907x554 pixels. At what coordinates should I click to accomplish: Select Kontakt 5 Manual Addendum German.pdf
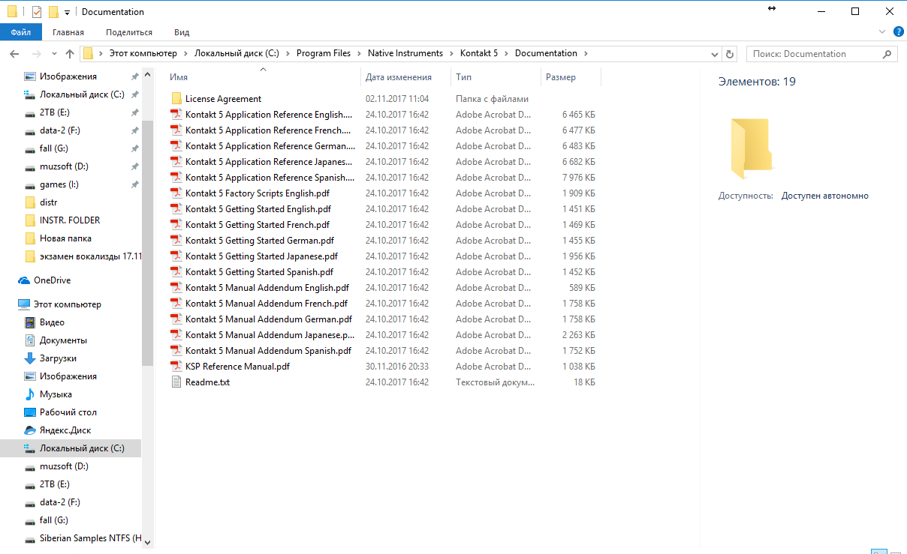click(x=269, y=319)
